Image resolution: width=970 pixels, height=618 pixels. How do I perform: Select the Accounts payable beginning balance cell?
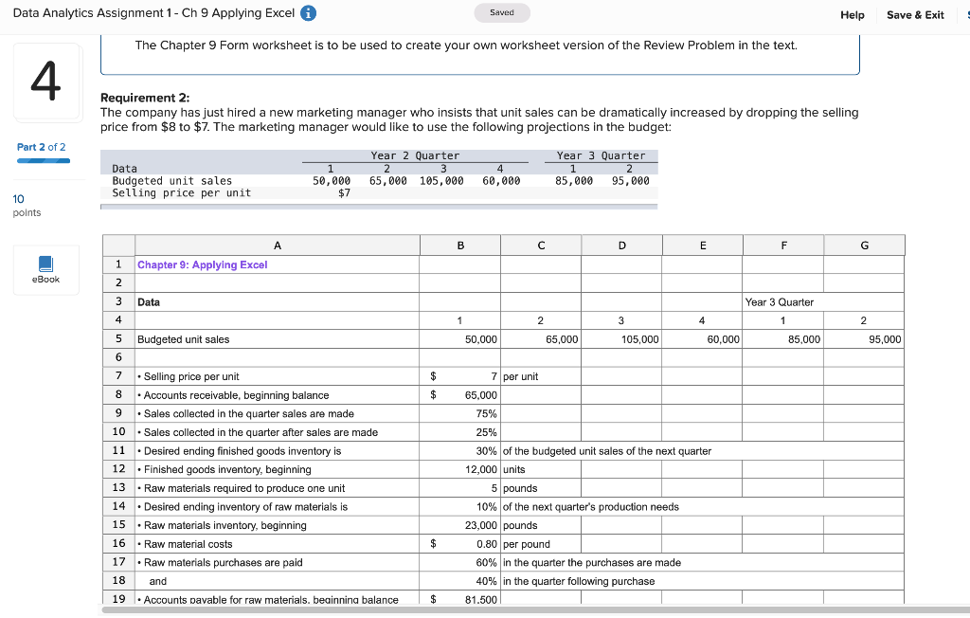[459, 598]
